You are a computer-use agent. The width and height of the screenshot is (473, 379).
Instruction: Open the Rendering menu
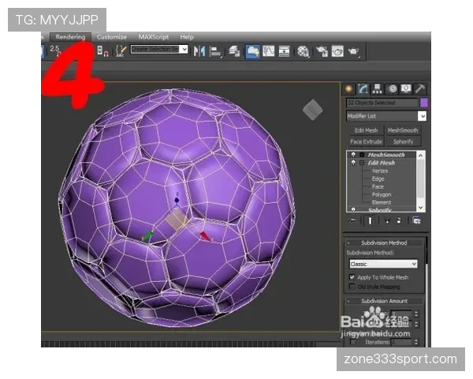coord(70,37)
